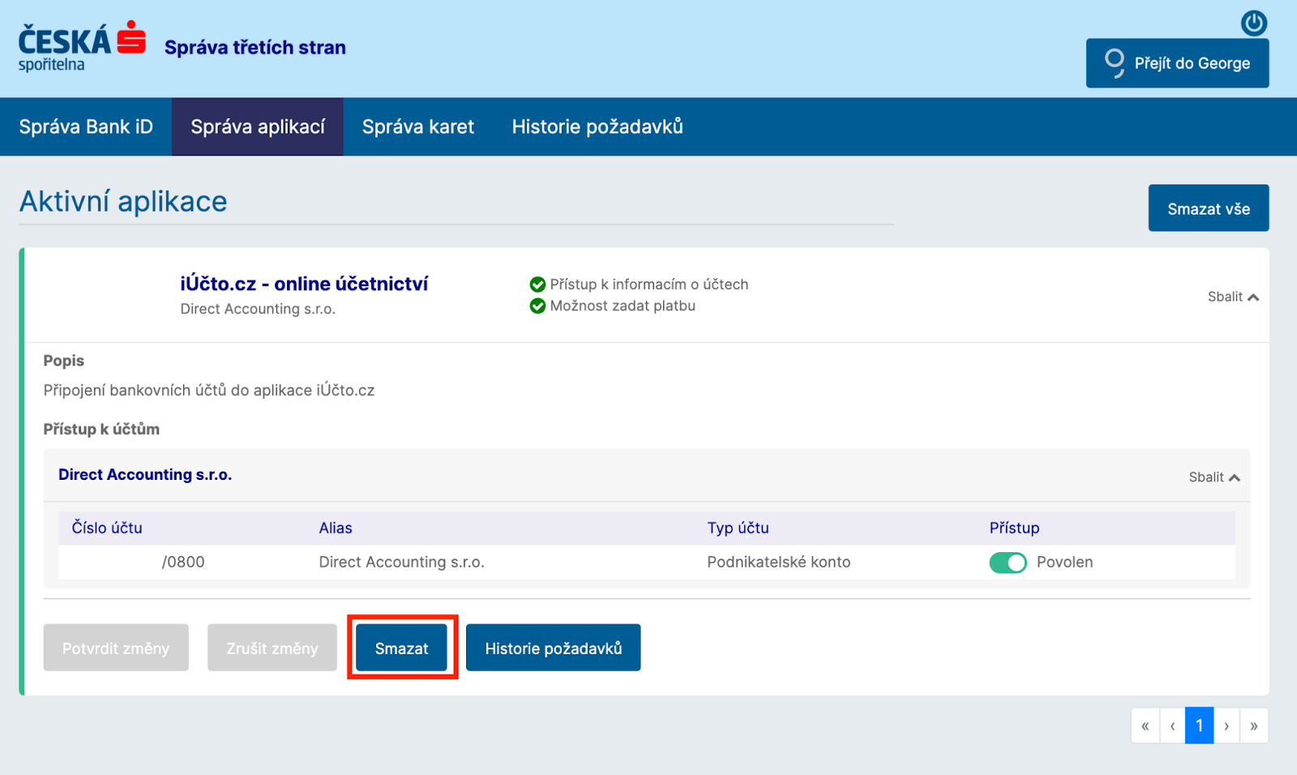Click the Popis label
This screenshot has height=775, width=1297.
point(64,361)
